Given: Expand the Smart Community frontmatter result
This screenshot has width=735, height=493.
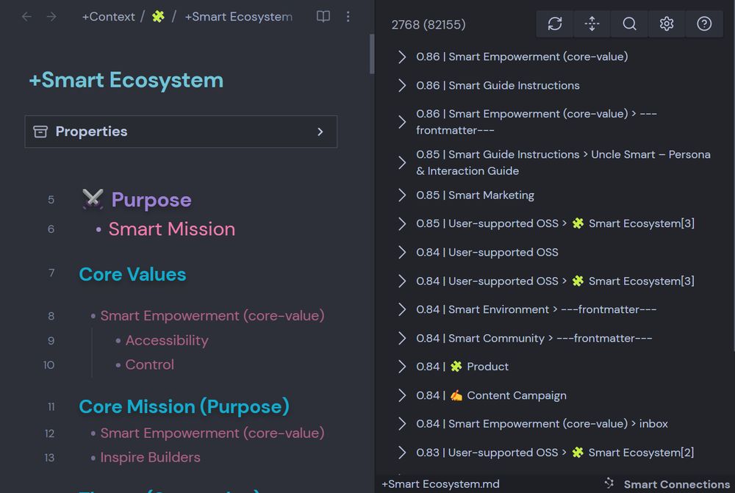Looking at the screenshot, I should [x=402, y=338].
